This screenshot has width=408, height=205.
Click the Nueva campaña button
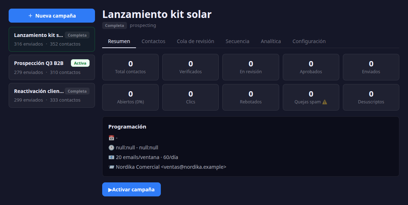coord(52,15)
